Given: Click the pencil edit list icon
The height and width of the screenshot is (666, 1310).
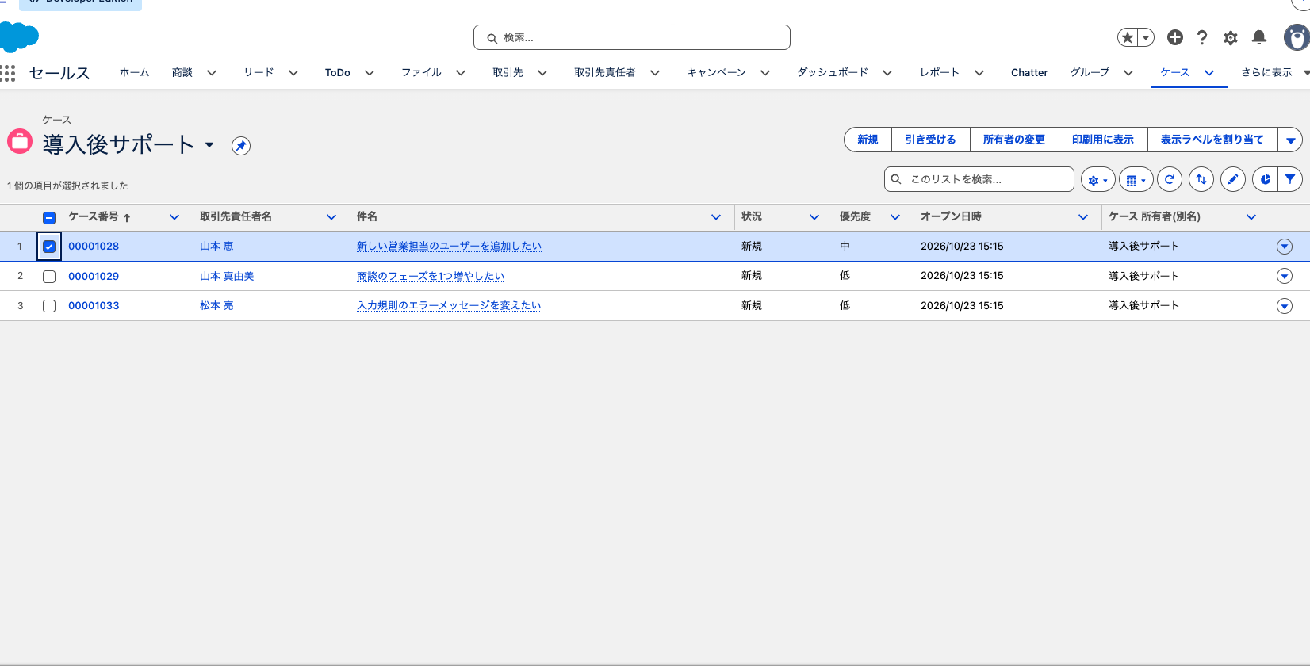Looking at the screenshot, I should pyautogui.click(x=1233, y=180).
